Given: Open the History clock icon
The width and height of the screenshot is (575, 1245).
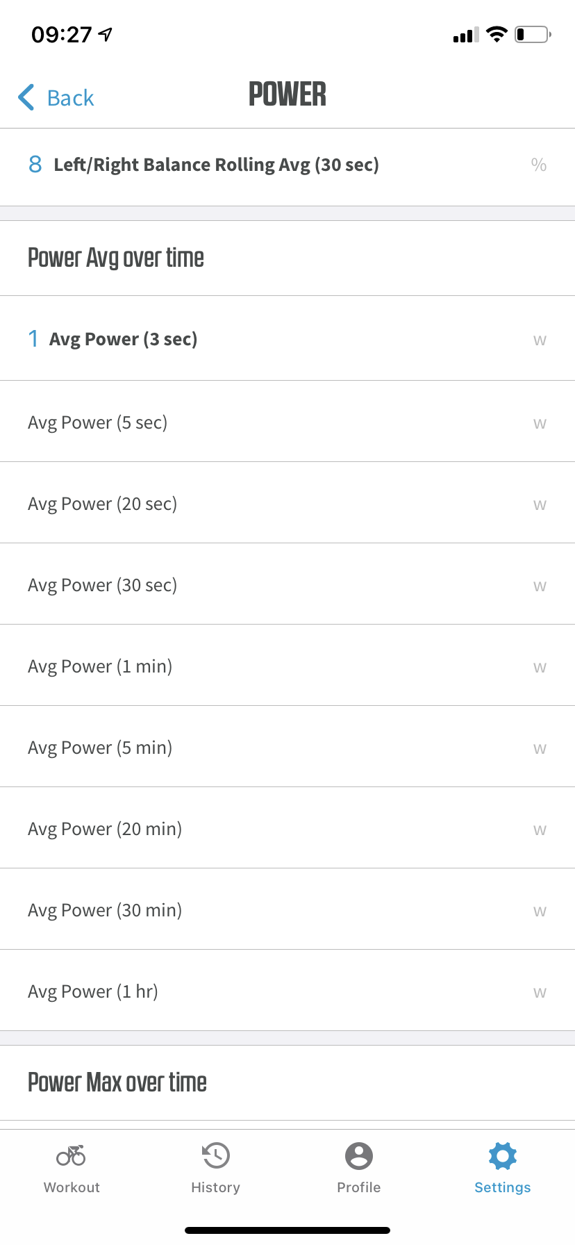Looking at the screenshot, I should [215, 1155].
